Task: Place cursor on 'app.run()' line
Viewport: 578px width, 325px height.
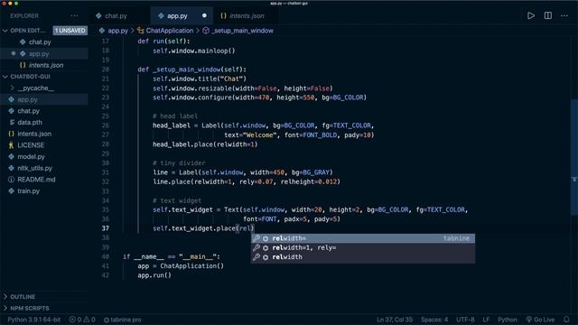Action: pyautogui.click(x=154, y=275)
